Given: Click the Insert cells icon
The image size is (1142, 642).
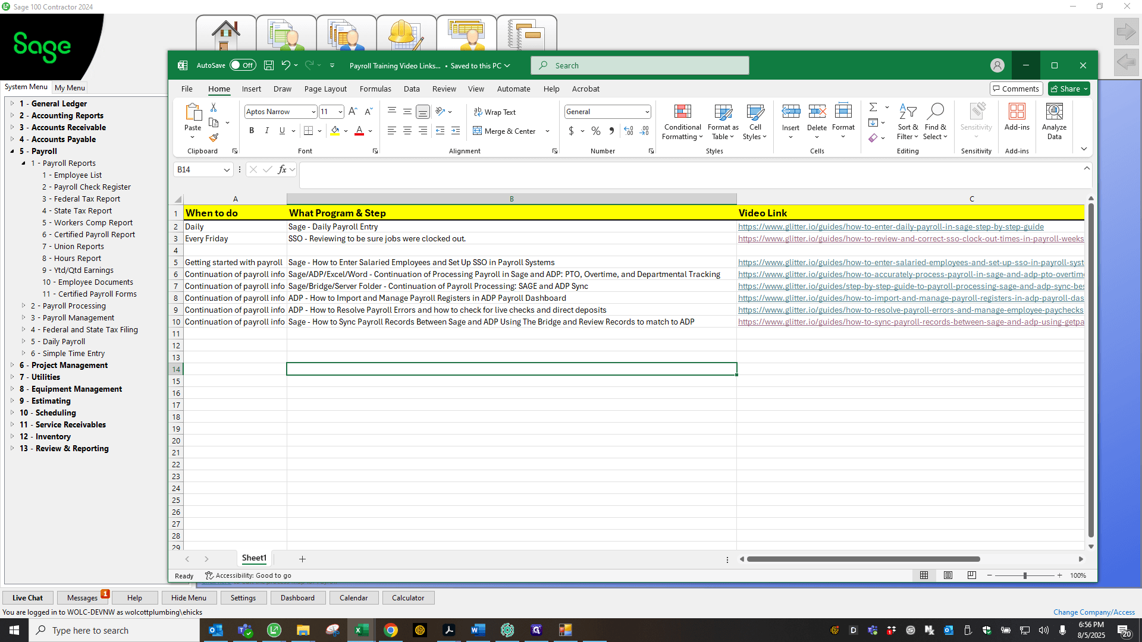Looking at the screenshot, I should point(791,111).
